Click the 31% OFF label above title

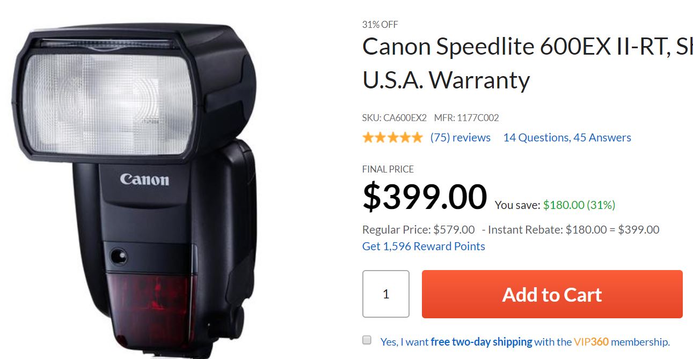tap(380, 24)
